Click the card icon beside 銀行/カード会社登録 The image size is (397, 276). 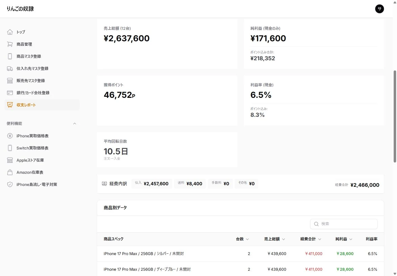click(10, 93)
